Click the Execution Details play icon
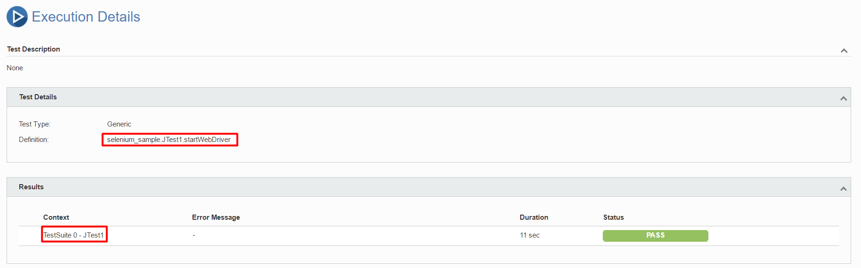Viewport: 861px width, 268px height. pyautogui.click(x=17, y=17)
